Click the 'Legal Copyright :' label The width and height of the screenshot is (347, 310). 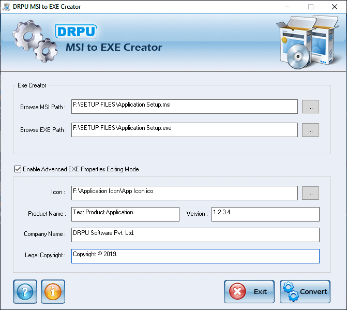pyautogui.click(x=45, y=255)
